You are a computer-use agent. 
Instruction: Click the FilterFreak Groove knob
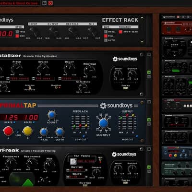tap(96, 173)
